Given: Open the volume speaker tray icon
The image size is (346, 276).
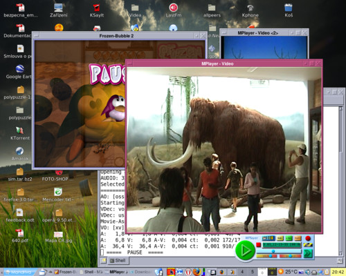Looking at the screenshot, I should coord(307,273).
